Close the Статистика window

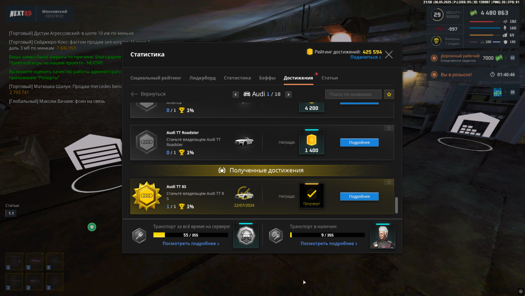(389, 55)
